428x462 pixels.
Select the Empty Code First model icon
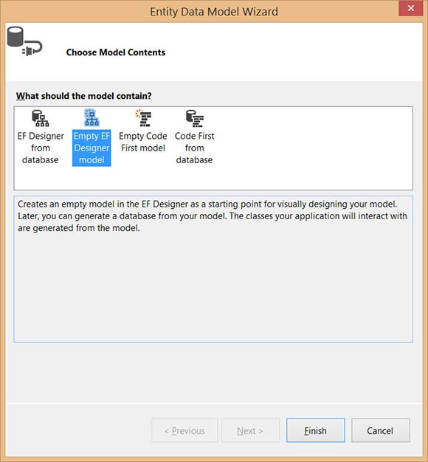pos(143,118)
